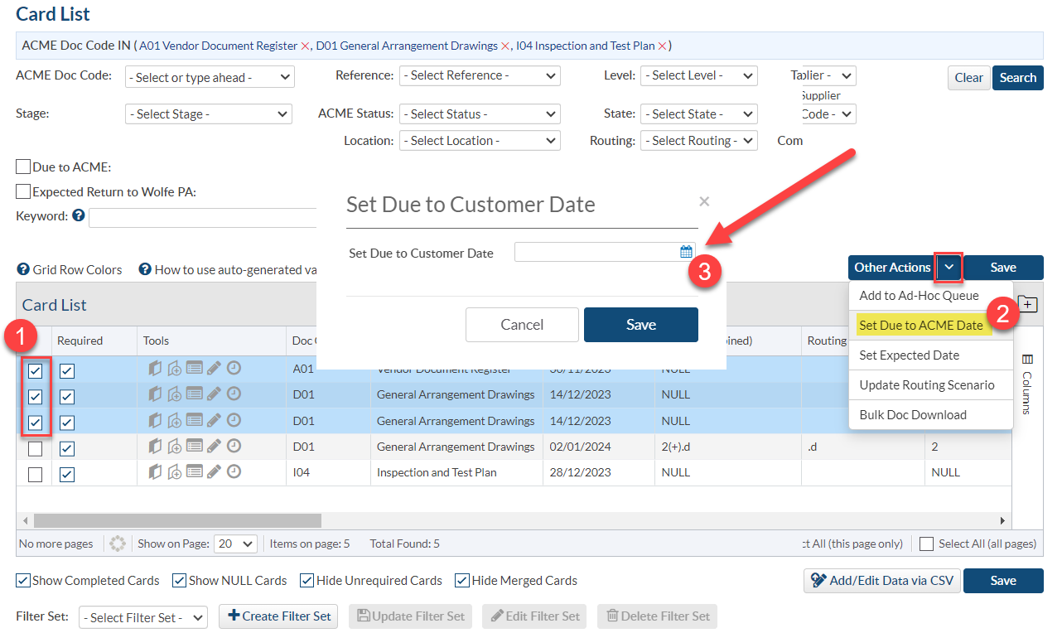Remove A01 Vendor Document Register filter
1062x633 pixels.
point(305,46)
